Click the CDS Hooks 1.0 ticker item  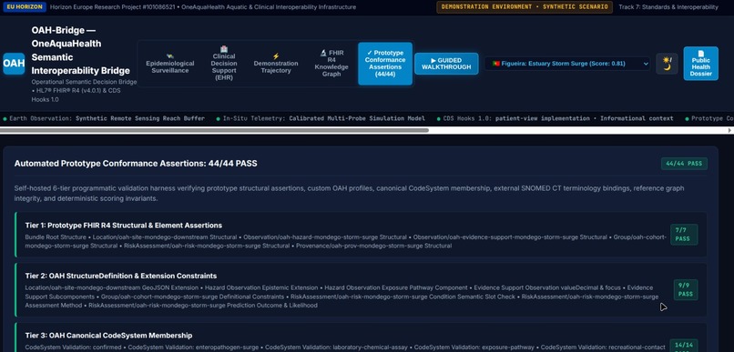pyautogui.click(x=556, y=118)
